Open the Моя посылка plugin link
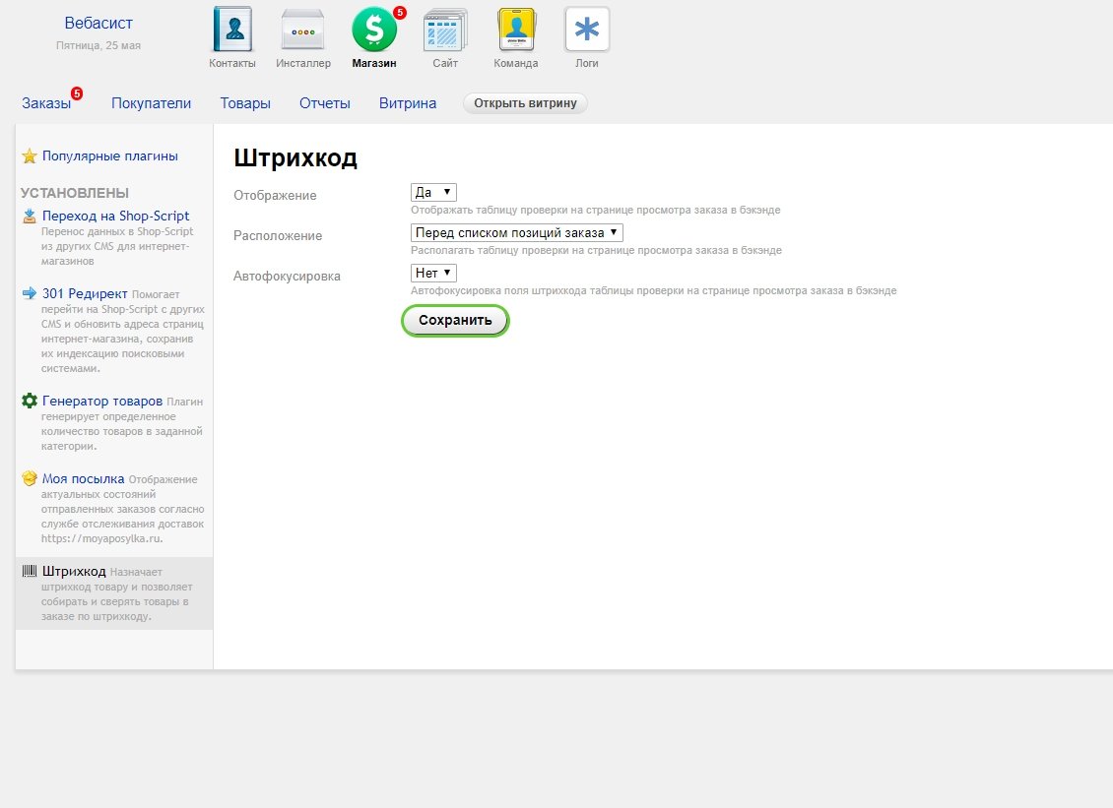 (83, 479)
